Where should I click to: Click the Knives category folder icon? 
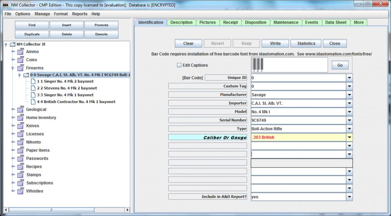click(x=21, y=126)
